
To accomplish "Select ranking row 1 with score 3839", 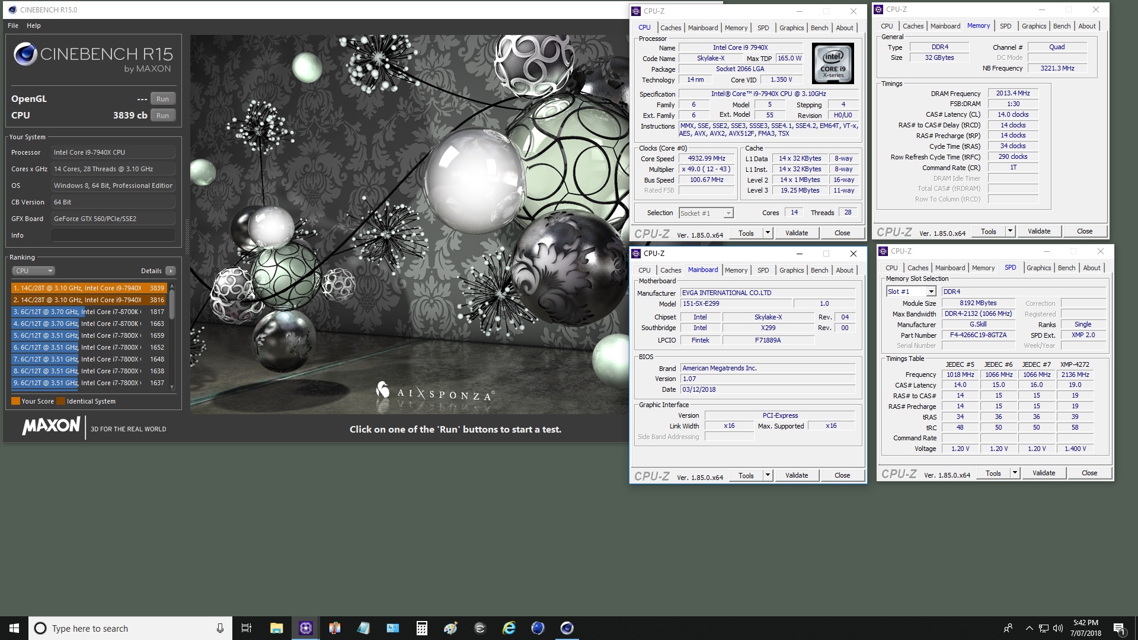I will (89, 288).
